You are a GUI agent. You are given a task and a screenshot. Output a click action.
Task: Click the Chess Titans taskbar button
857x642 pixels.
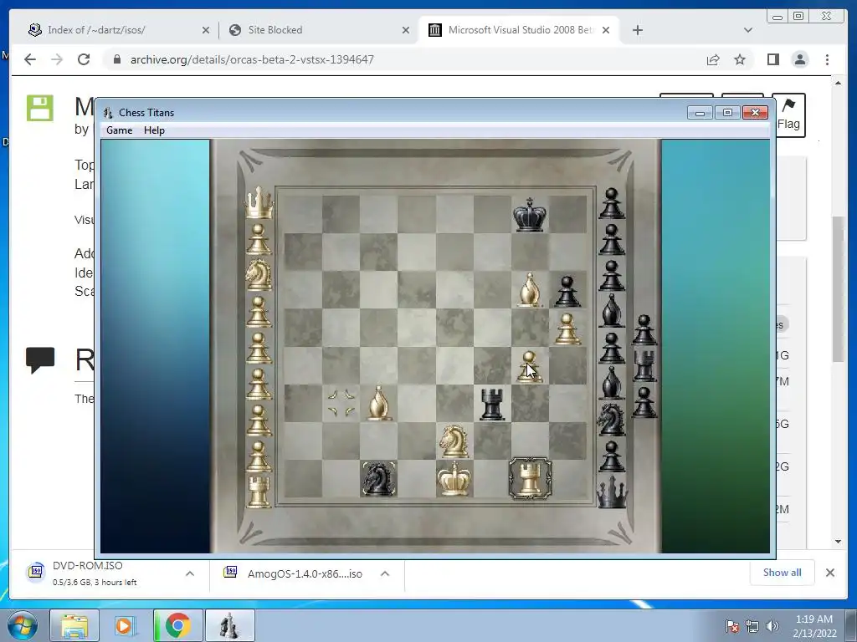[229, 625]
